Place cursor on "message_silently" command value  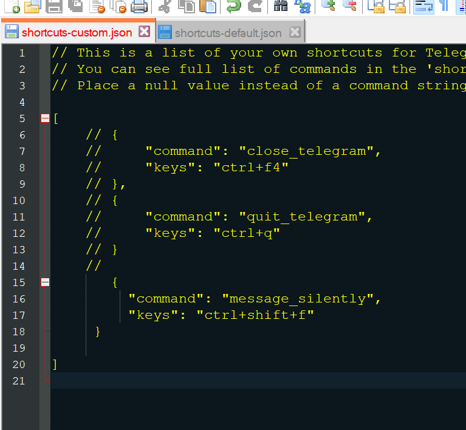pyautogui.click(x=298, y=299)
